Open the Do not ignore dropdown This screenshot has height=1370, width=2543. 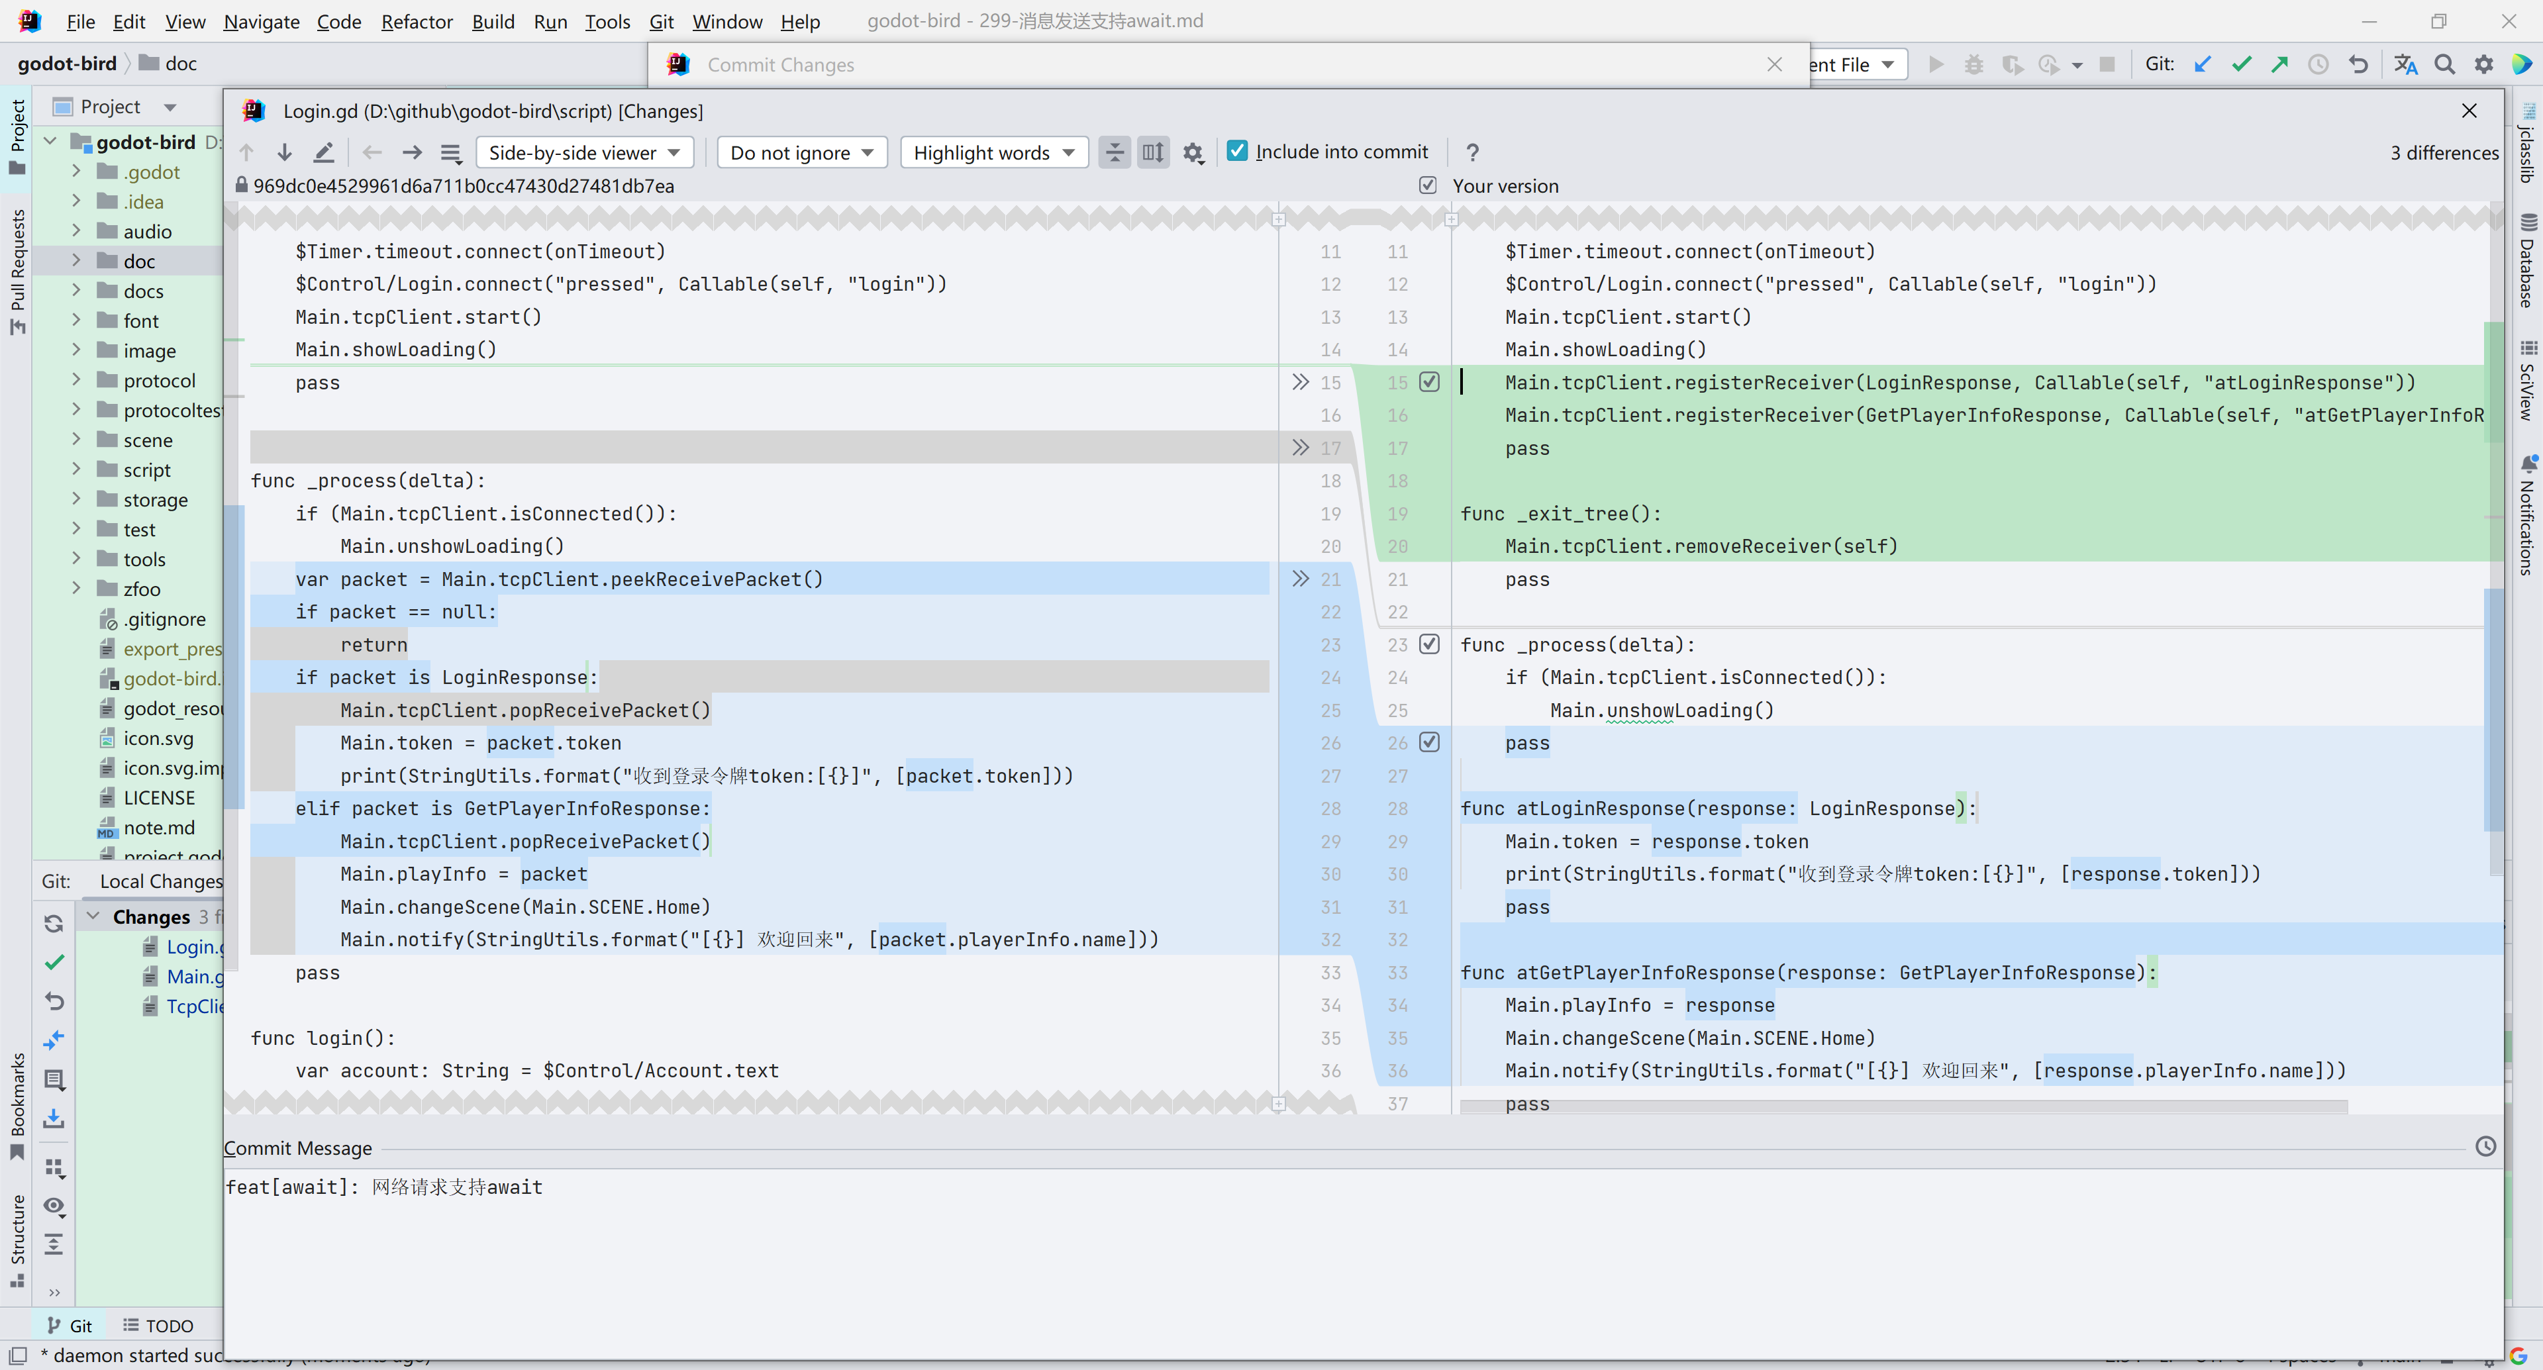pyautogui.click(x=801, y=152)
